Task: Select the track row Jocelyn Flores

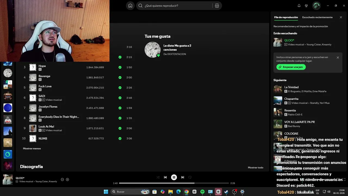Action: pos(78,108)
